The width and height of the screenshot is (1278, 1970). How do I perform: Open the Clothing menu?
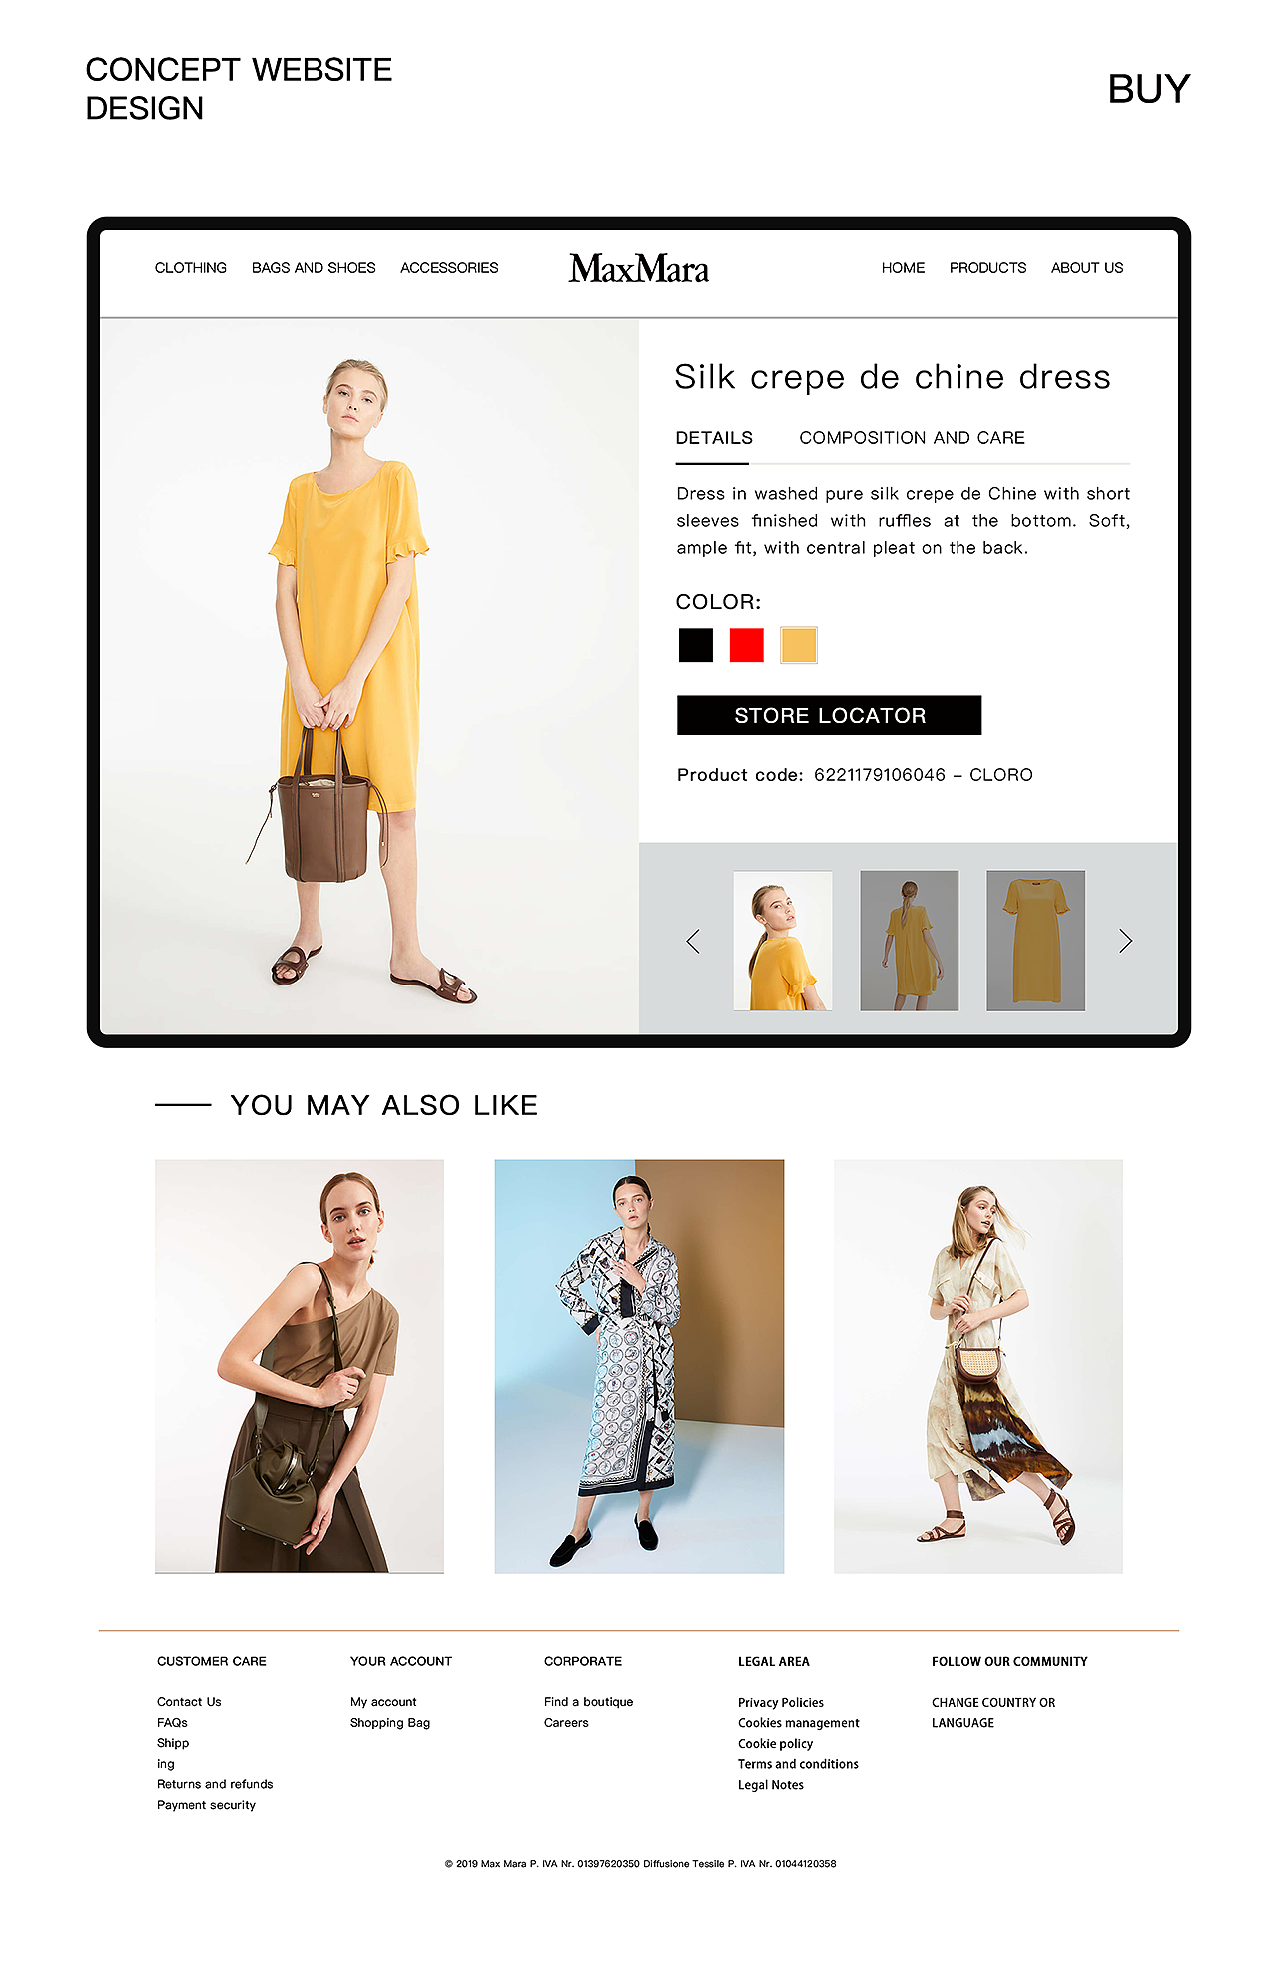coord(191,268)
